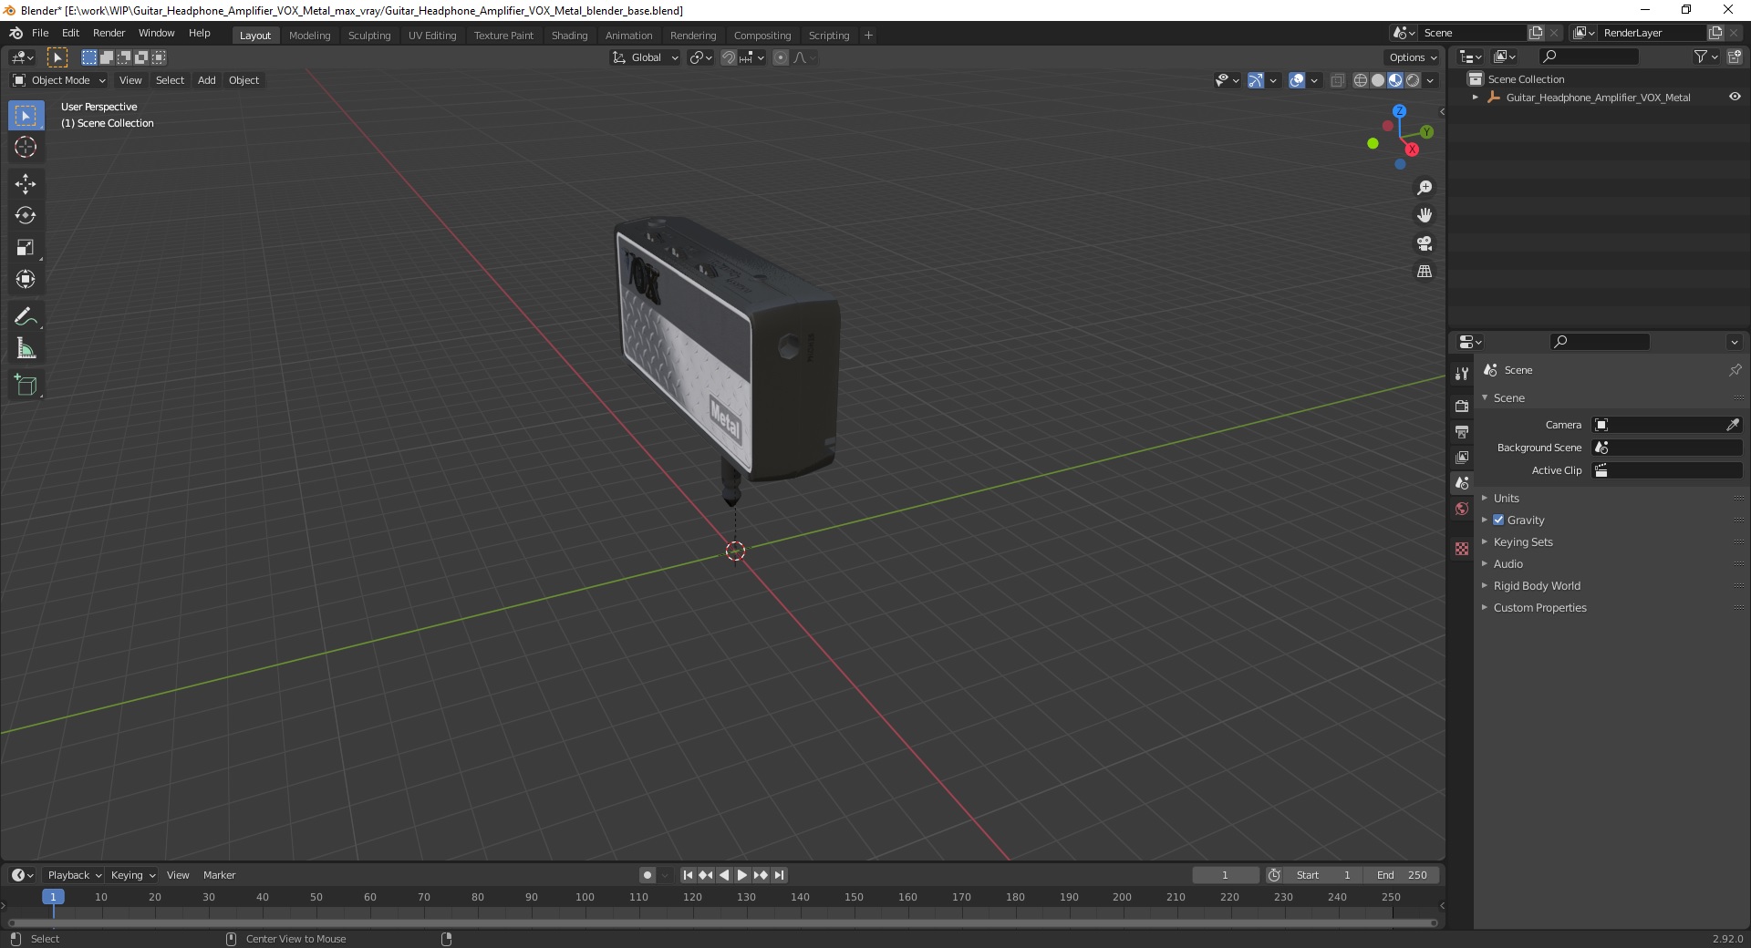Activate the Rotate tool

click(26, 216)
